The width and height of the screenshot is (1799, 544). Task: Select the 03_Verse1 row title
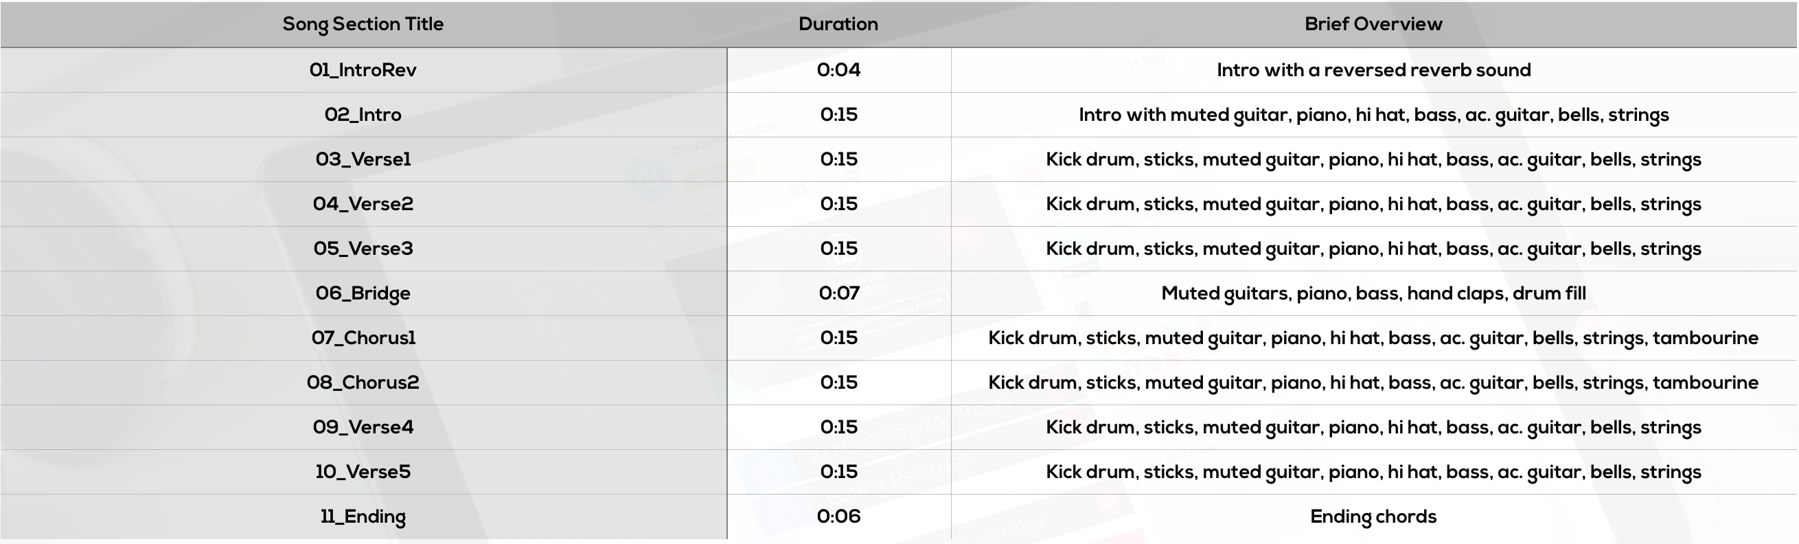363,159
